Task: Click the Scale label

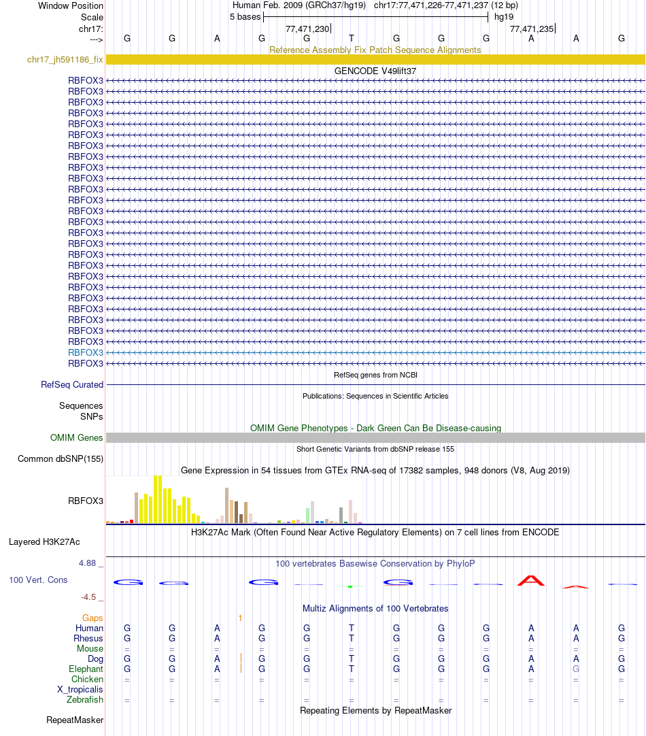Action: [92, 17]
